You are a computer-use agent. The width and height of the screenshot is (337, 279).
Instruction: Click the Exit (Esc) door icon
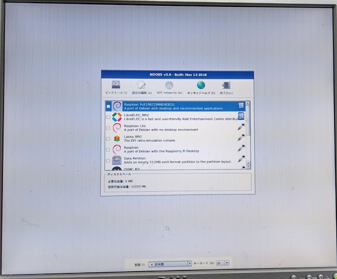(x=226, y=86)
